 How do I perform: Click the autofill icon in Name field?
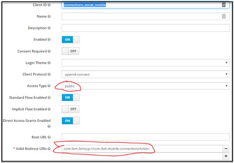pos(223,16)
